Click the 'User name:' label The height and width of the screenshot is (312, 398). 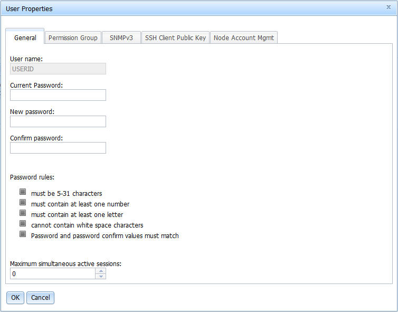(x=26, y=59)
